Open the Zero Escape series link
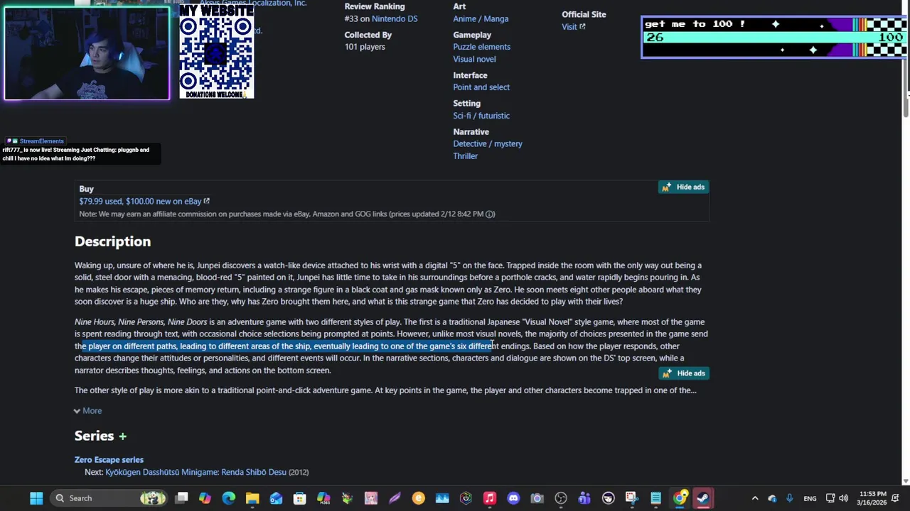This screenshot has width=910, height=511. point(109,460)
